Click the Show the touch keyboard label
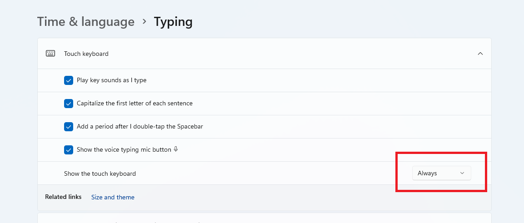 100,173
